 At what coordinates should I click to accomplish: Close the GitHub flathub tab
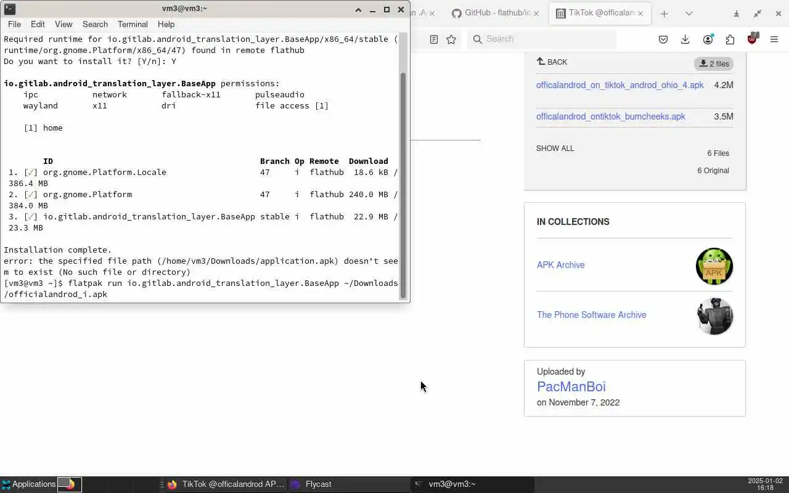point(536,13)
